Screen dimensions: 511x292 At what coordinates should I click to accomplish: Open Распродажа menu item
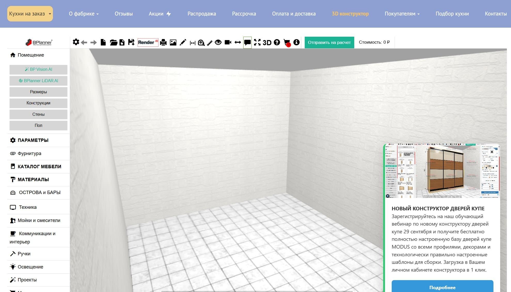tap(202, 14)
